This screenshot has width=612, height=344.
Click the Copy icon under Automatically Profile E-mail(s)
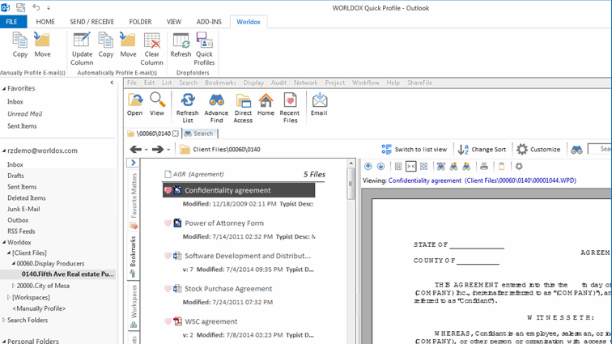[106, 40]
